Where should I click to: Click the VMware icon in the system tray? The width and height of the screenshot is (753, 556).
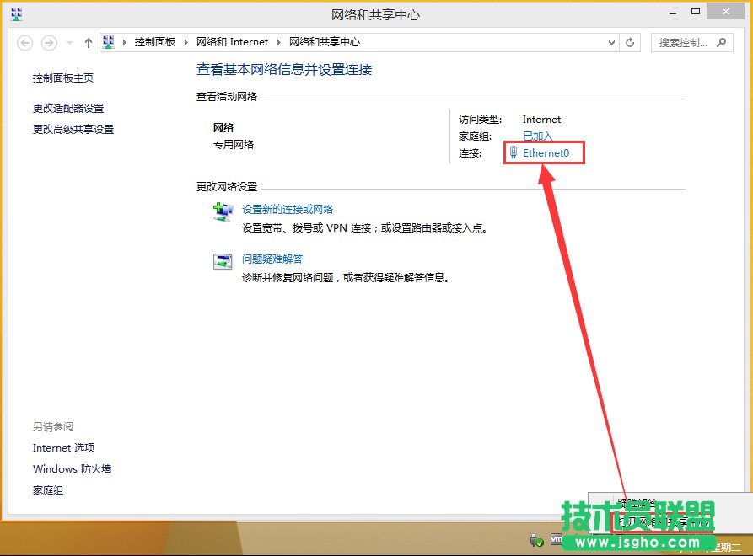pyautogui.click(x=557, y=537)
